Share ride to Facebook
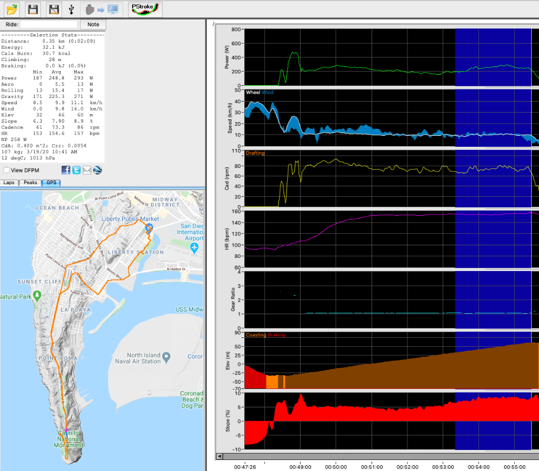539x471 pixels. [x=65, y=169]
